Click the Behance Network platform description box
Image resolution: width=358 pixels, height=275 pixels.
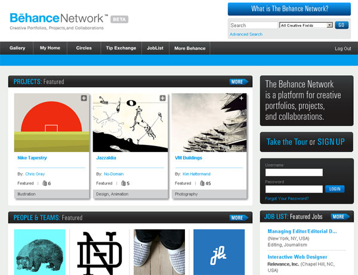click(307, 101)
